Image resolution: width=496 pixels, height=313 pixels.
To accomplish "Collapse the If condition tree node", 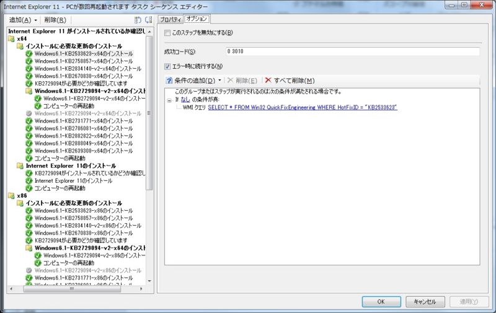I will [169, 100].
